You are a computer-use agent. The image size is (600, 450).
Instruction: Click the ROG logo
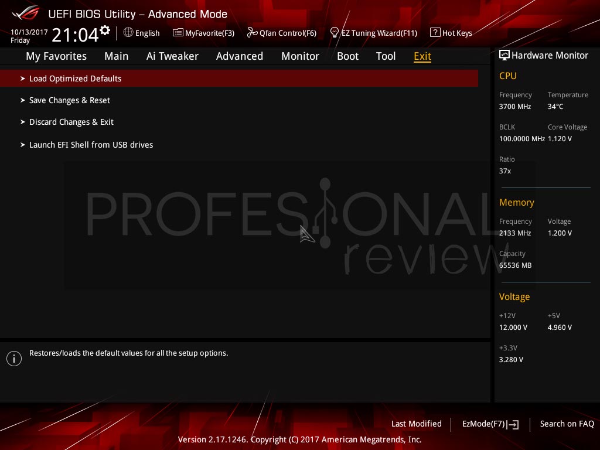[26, 13]
